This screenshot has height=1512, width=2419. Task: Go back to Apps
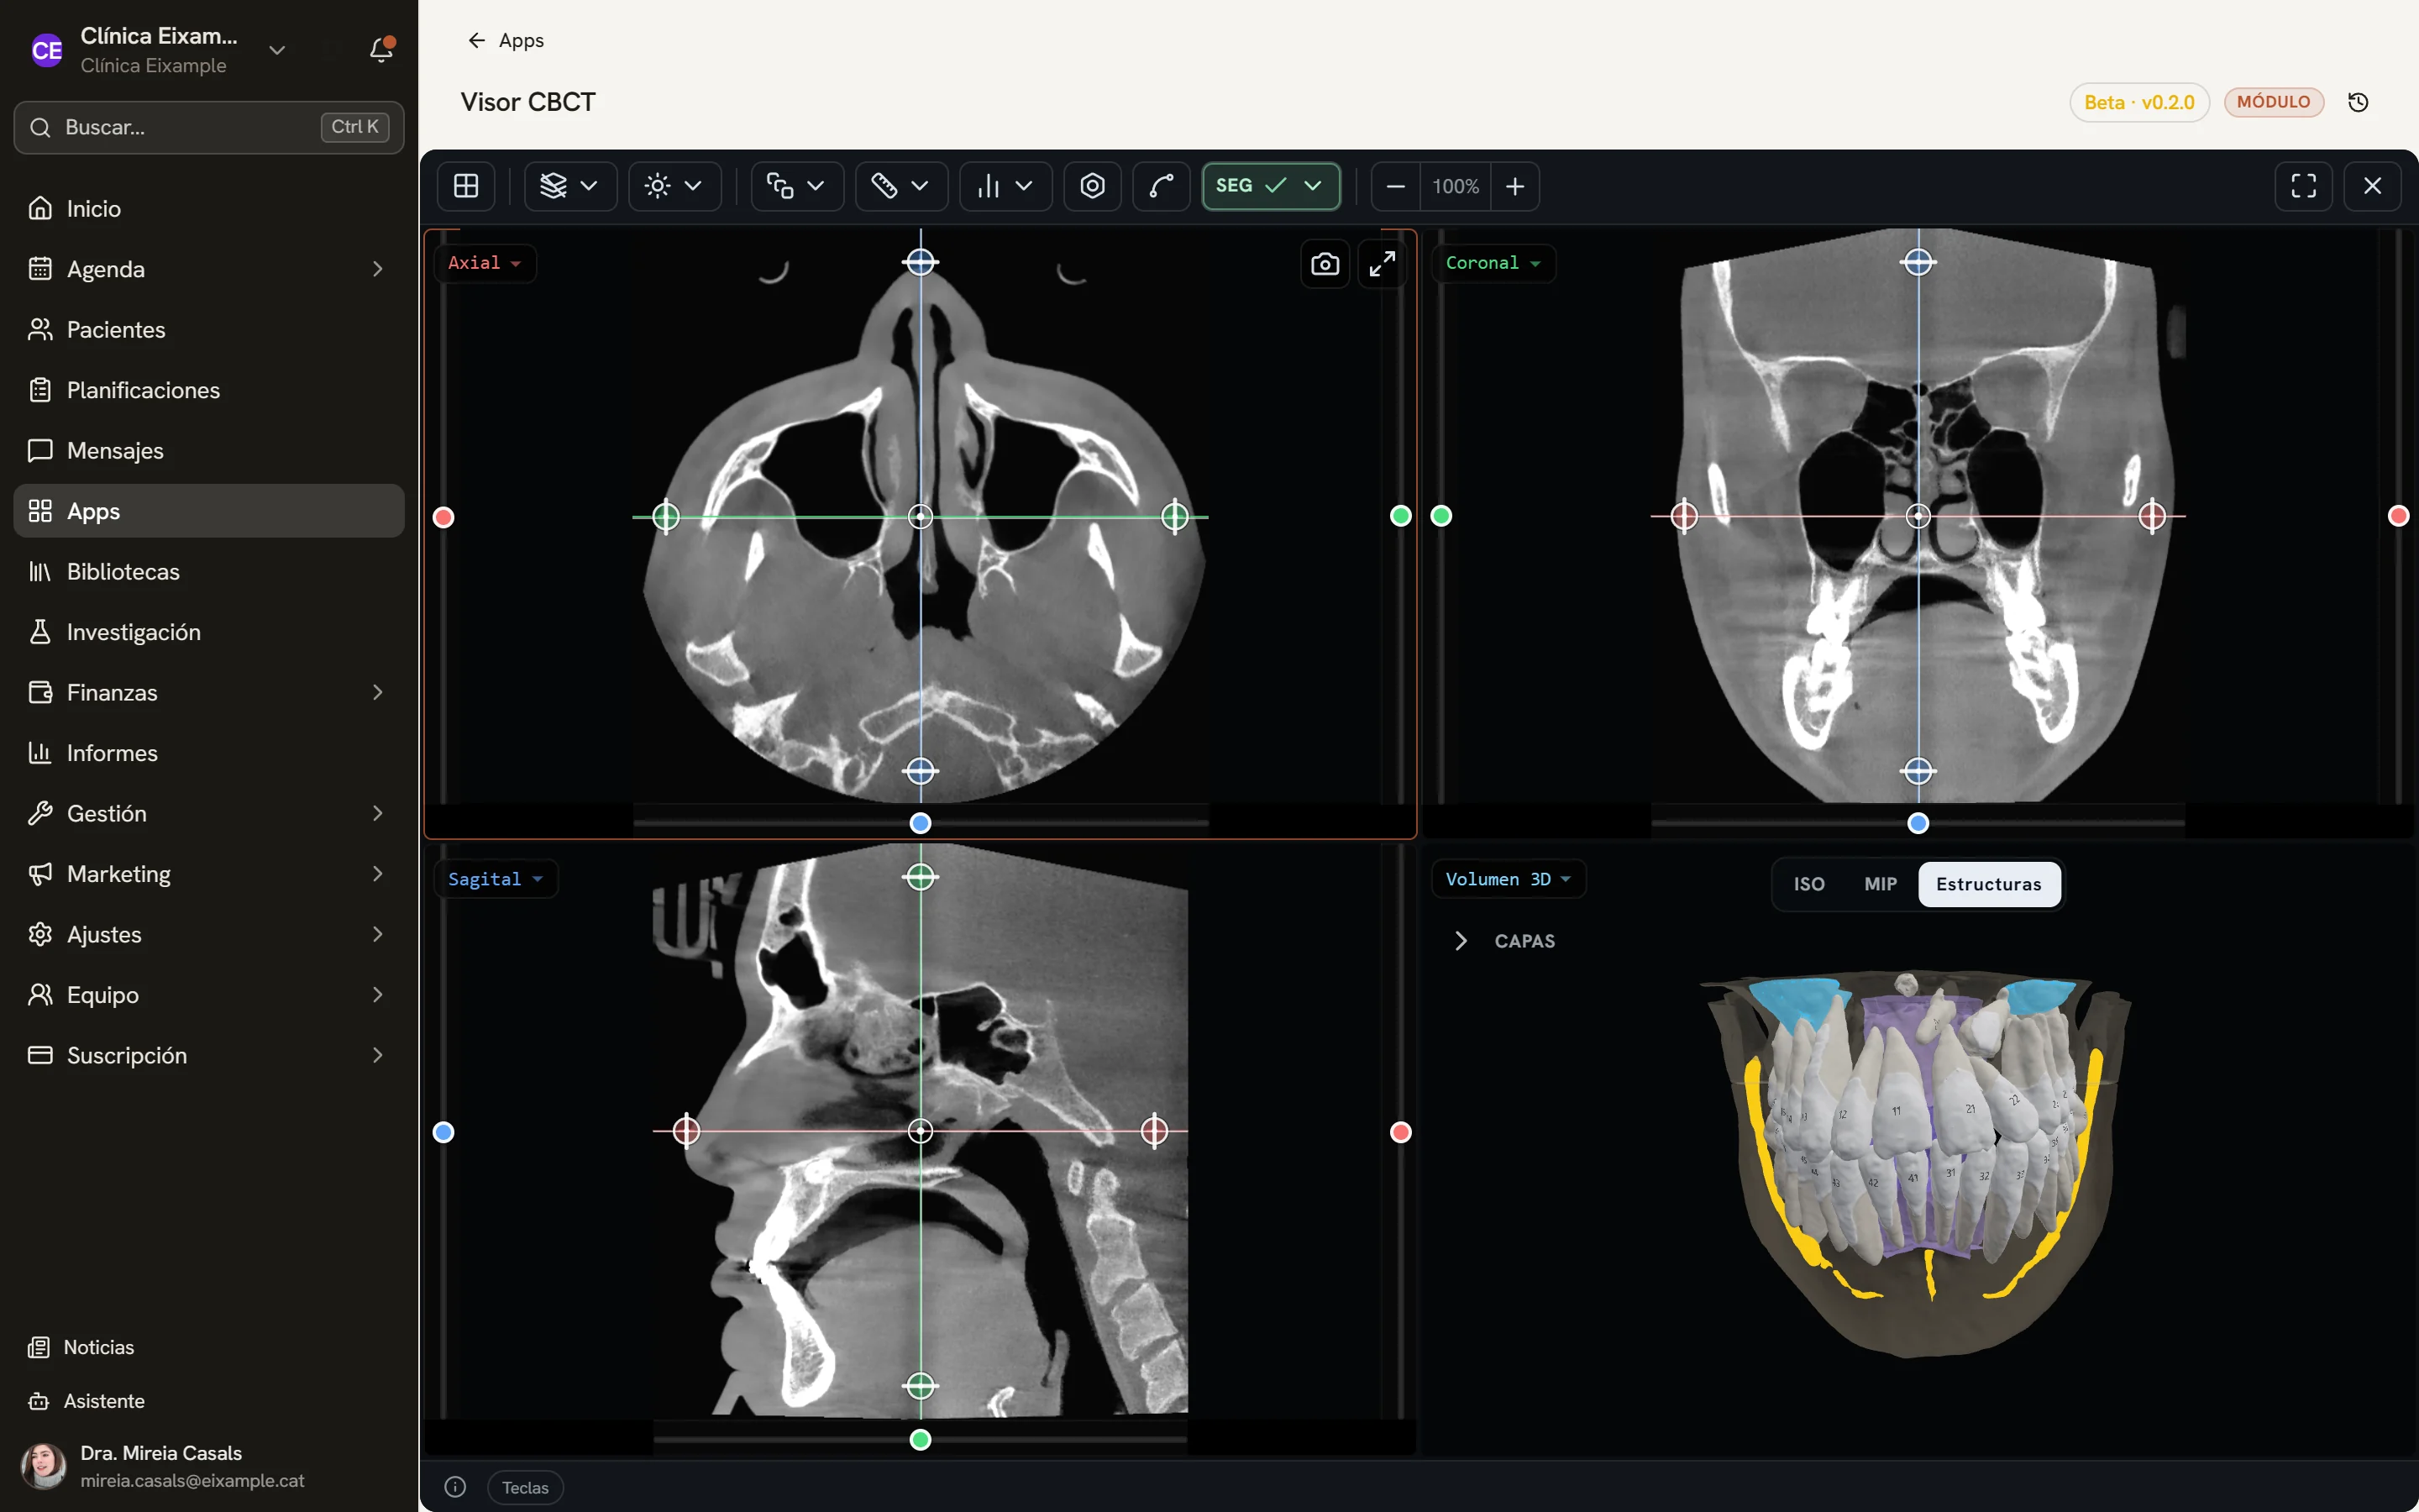(506, 40)
